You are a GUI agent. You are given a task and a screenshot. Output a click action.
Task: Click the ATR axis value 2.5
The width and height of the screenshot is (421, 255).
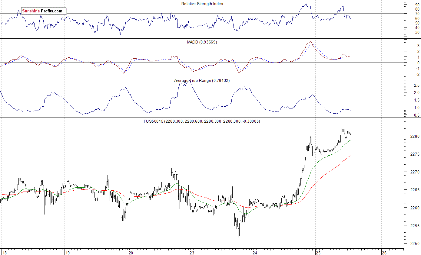416,85
